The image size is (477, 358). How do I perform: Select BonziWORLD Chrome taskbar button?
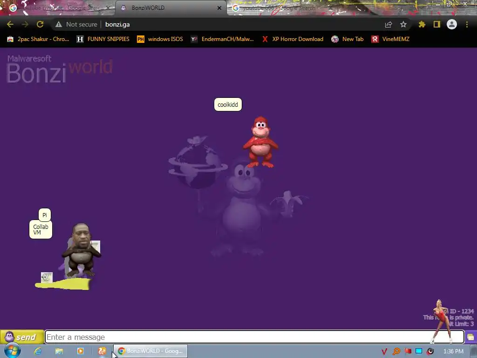(150, 351)
